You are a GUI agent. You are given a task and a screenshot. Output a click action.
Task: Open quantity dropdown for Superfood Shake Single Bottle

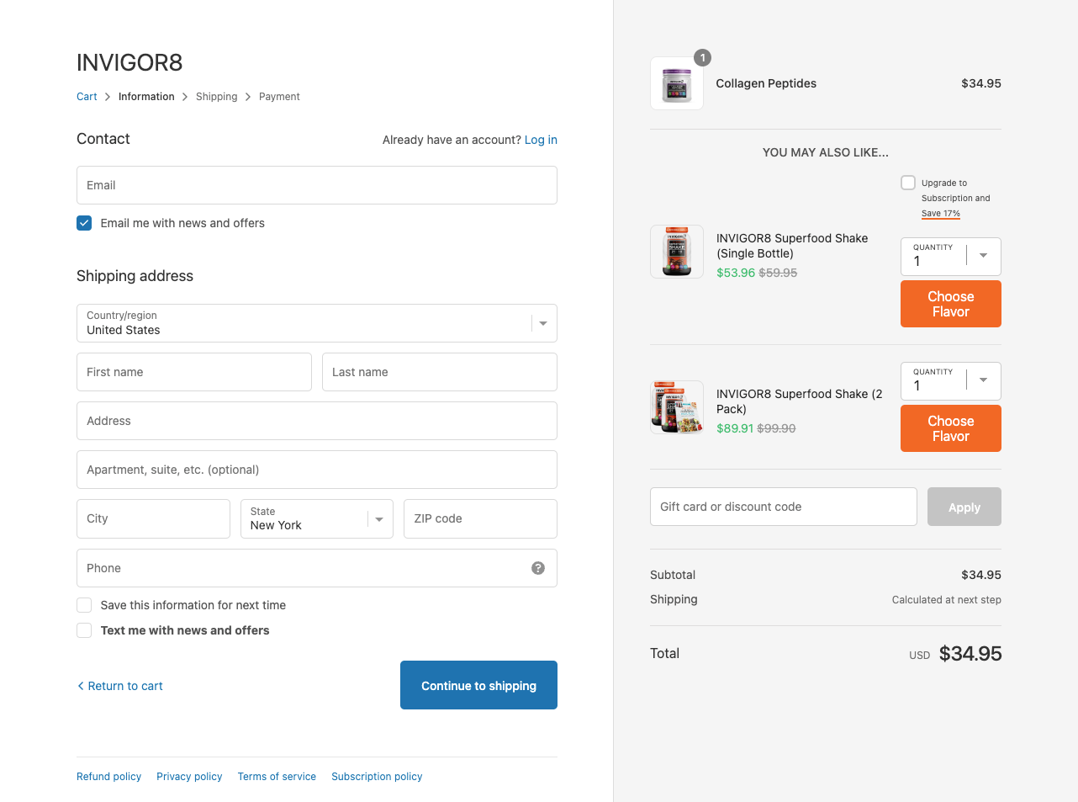951,256
